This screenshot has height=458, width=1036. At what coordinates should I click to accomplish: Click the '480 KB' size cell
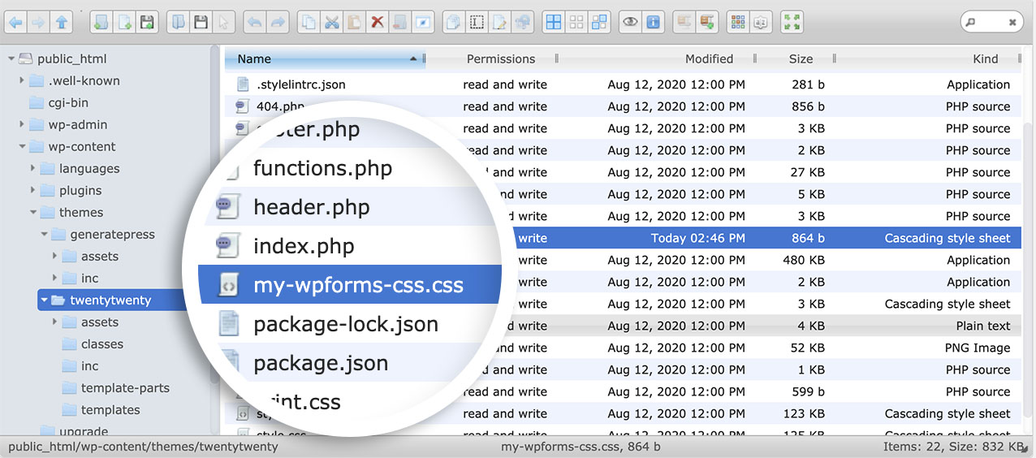click(805, 260)
